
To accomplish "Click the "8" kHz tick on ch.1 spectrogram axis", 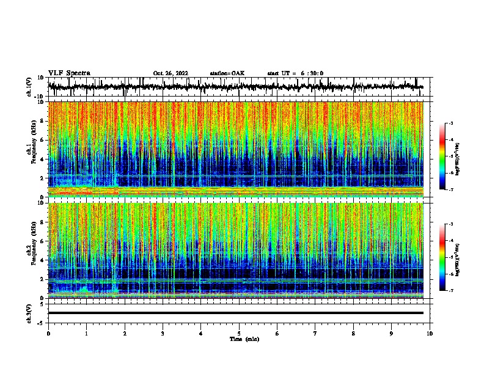I will point(42,121).
